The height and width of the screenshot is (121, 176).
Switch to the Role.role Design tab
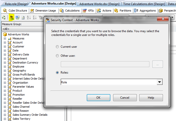coord(17,4)
